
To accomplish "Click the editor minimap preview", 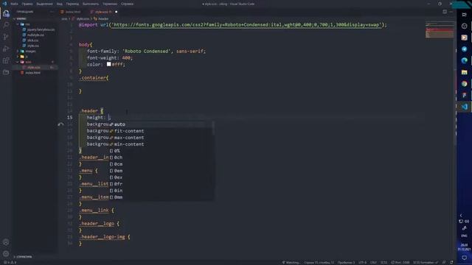I will pos(440,29).
